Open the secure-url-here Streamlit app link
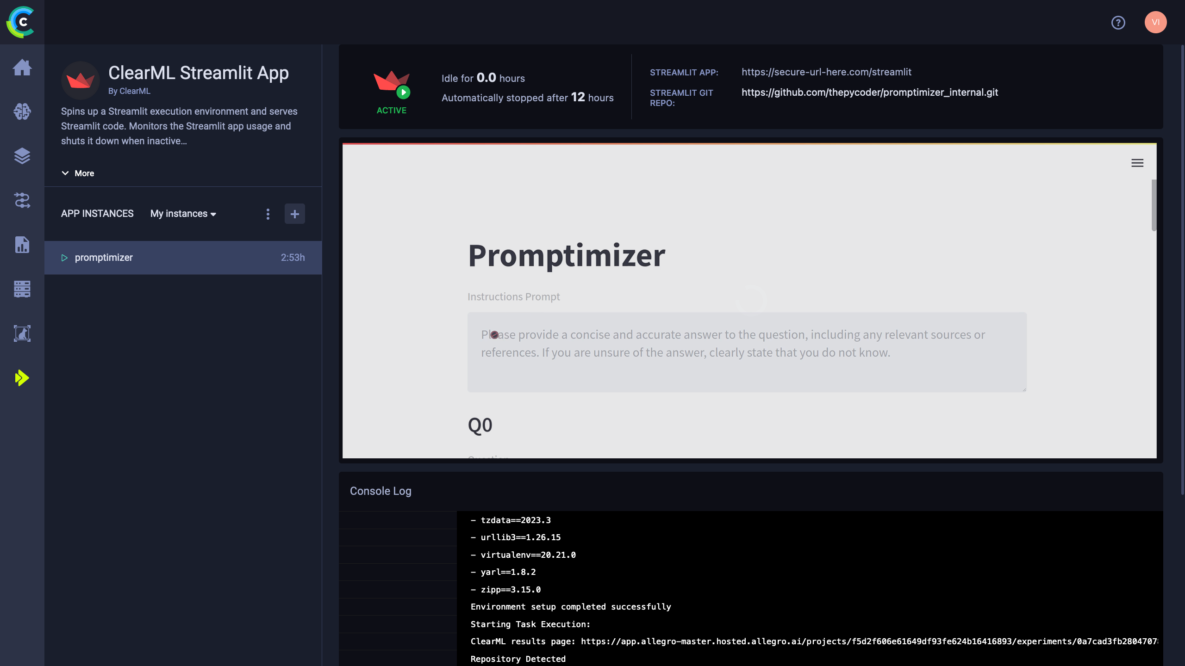This screenshot has width=1185, height=666. click(826, 72)
